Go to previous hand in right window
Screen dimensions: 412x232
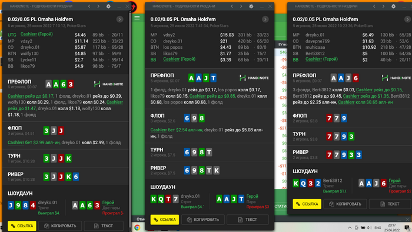(x=374, y=6)
